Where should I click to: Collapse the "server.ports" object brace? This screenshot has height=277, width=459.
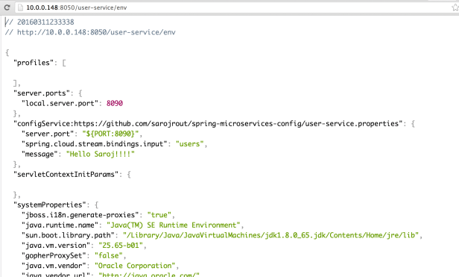pyautogui.click(x=80, y=93)
